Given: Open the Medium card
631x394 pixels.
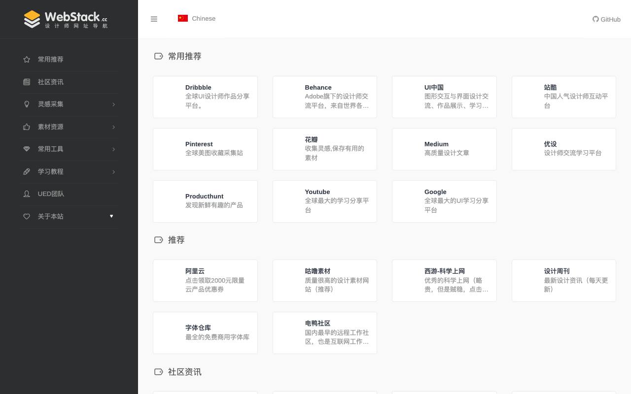Looking at the screenshot, I should click(x=444, y=149).
